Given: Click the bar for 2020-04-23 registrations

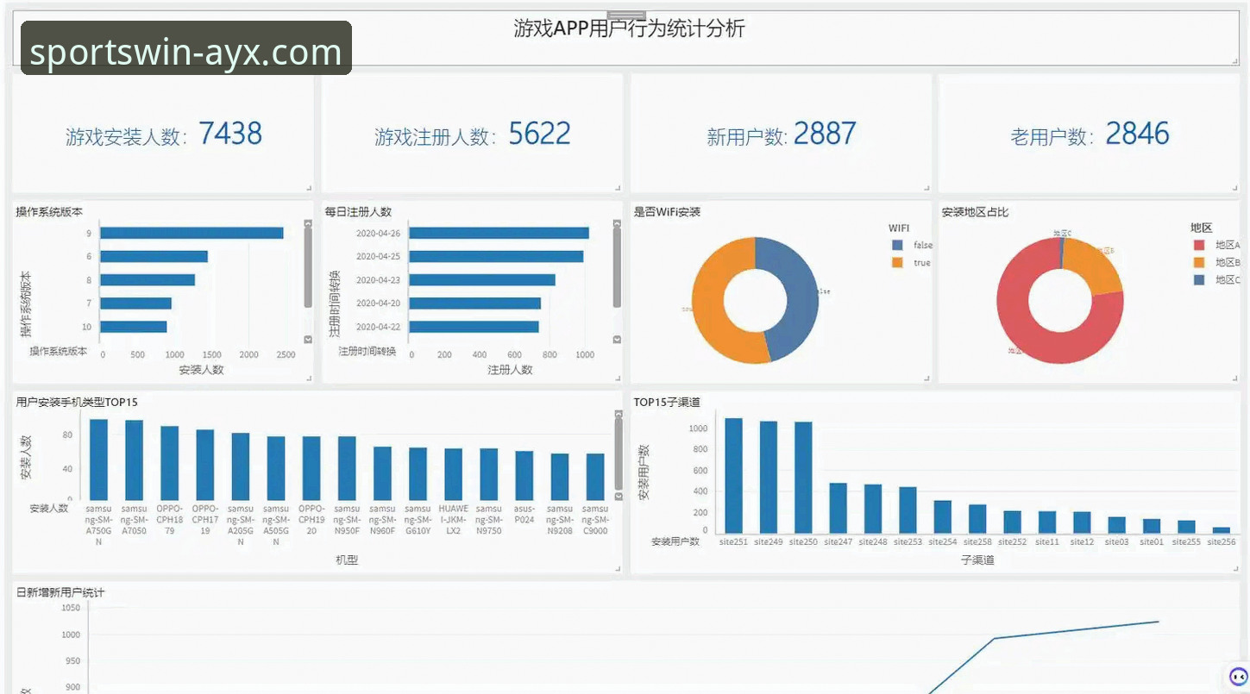Looking at the screenshot, I should (x=482, y=279).
